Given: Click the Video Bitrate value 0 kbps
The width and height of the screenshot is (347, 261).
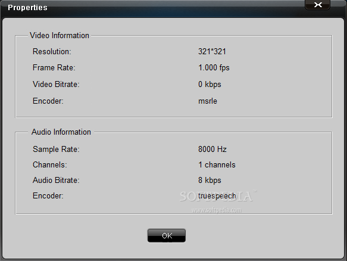Looking at the screenshot, I should click(210, 85).
